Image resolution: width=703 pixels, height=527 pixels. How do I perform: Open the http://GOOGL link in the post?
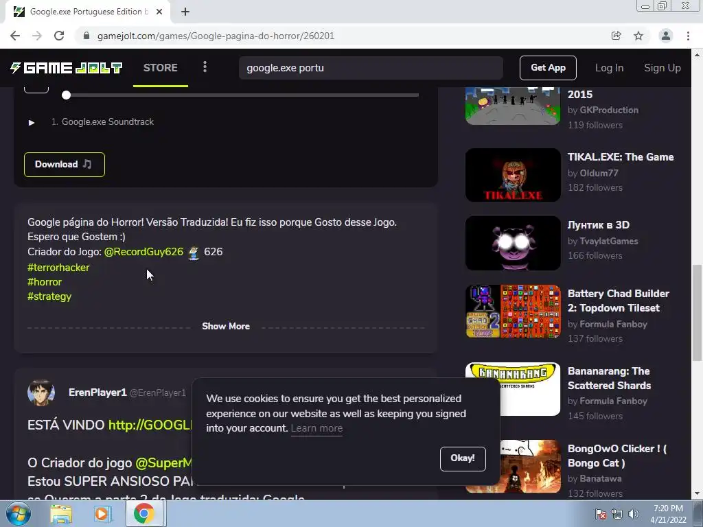coord(150,425)
